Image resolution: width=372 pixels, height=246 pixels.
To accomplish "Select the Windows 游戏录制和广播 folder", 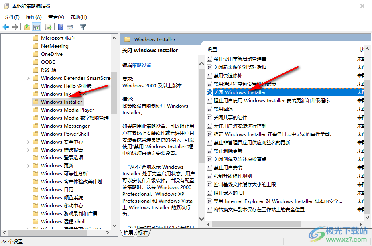I will [69, 213].
